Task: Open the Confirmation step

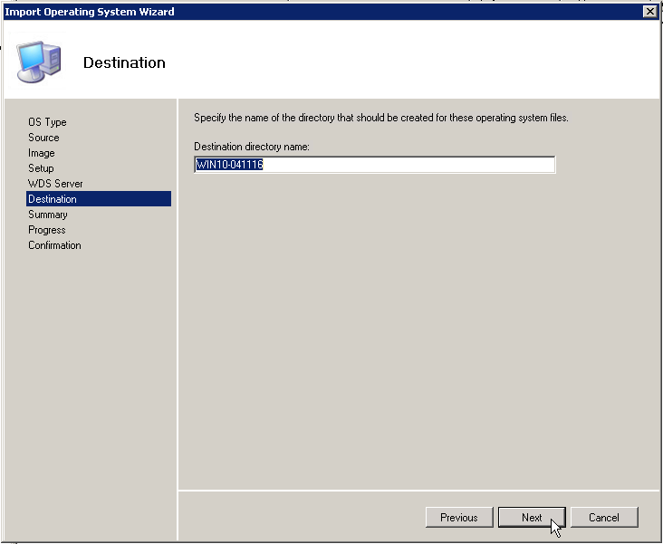Action: coord(54,245)
